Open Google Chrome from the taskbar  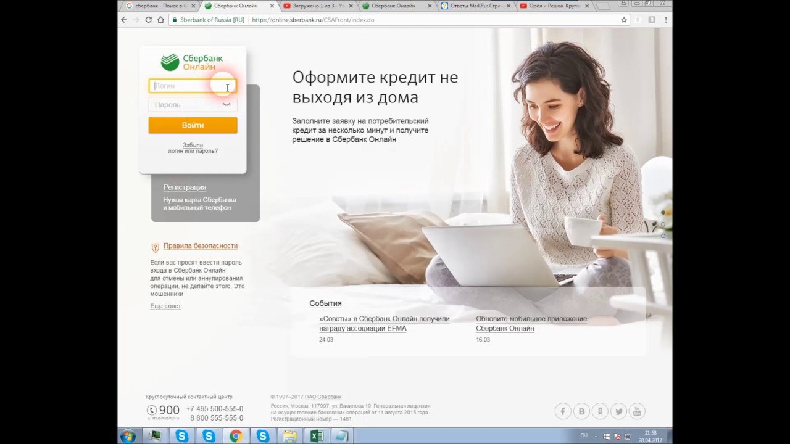pyautogui.click(x=236, y=436)
